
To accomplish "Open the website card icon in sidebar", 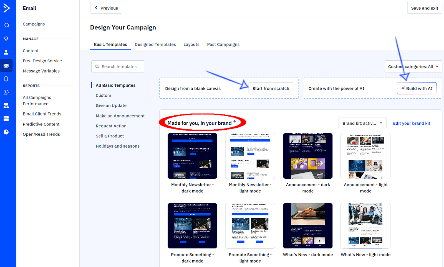I will click(x=6, y=119).
